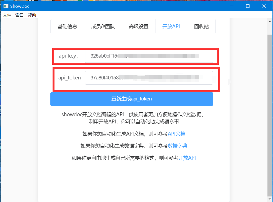Image resolution: width=273 pixels, height=202 pixels.
Task: Switch to the 基础信息 tab
Action: (x=67, y=26)
